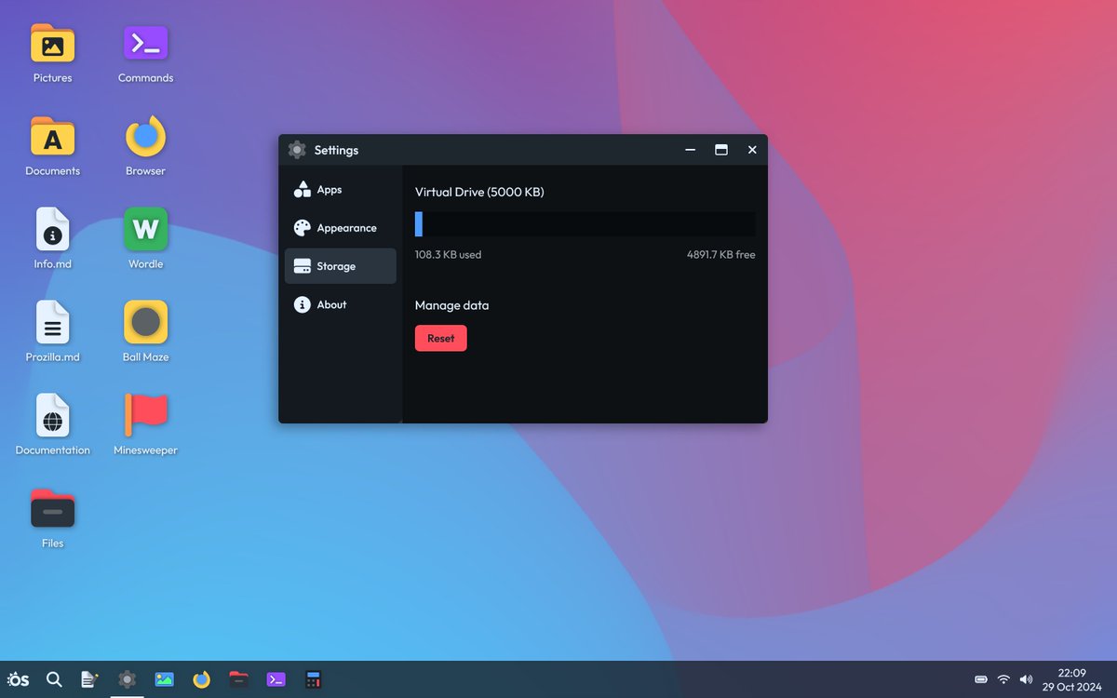Go to the About settings tab
The width and height of the screenshot is (1117, 698).
[341, 304]
